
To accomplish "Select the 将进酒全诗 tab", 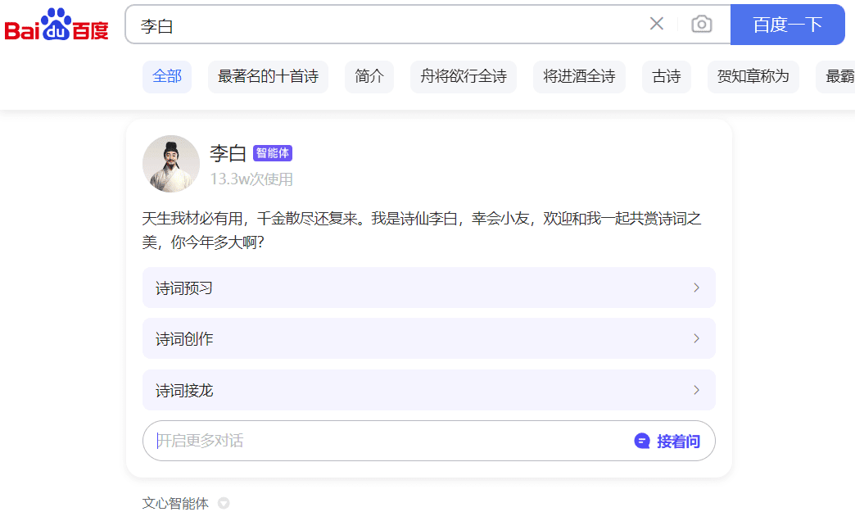I will [x=579, y=76].
